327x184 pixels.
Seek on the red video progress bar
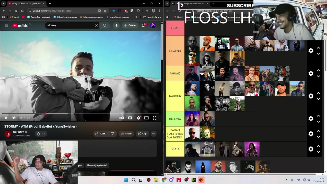coord(80,113)
